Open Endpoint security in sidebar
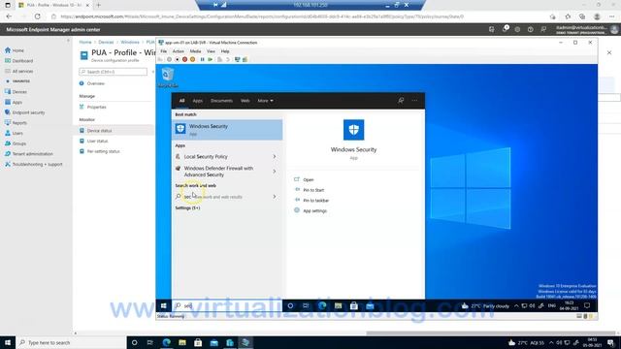 pos(28,112)
